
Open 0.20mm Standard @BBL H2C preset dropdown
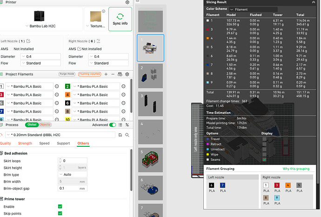pyautogui.click(x=60, y=135)
